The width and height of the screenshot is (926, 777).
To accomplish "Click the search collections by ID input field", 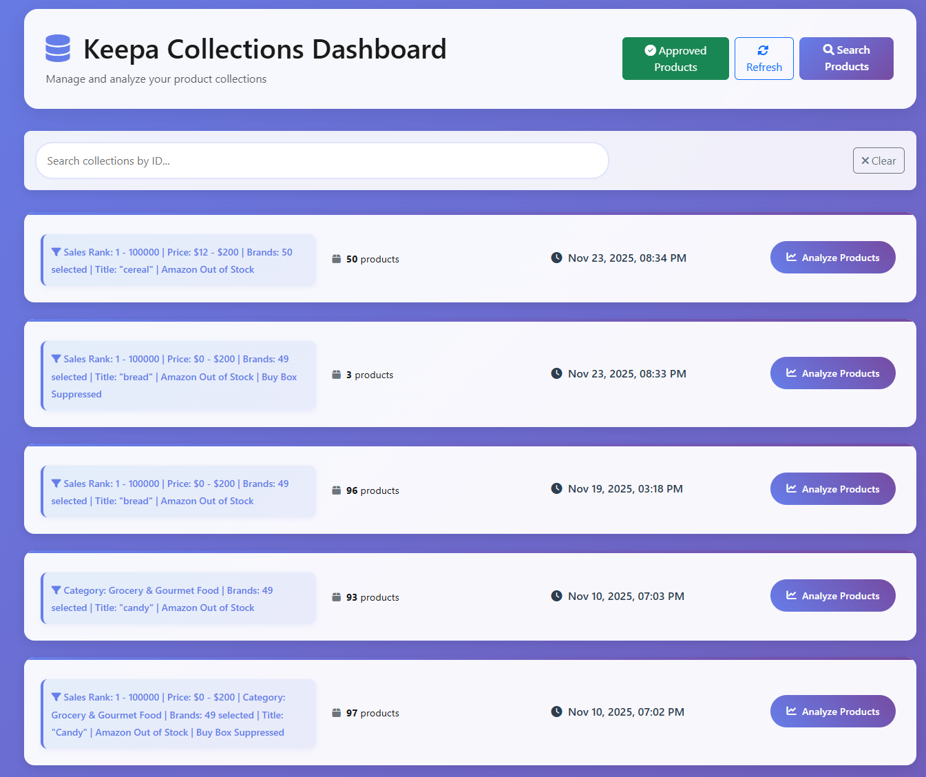I will coord(322,160).
